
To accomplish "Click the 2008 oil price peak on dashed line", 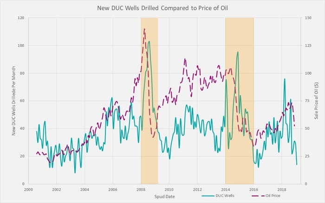I will (144, 29).
